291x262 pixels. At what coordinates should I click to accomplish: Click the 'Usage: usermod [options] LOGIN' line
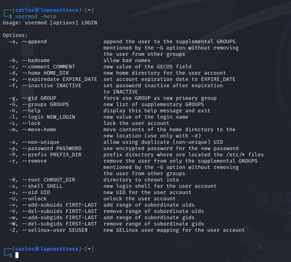50,23
